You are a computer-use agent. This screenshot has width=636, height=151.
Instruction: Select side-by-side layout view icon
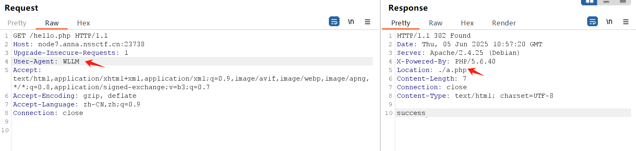click(590, 2)
